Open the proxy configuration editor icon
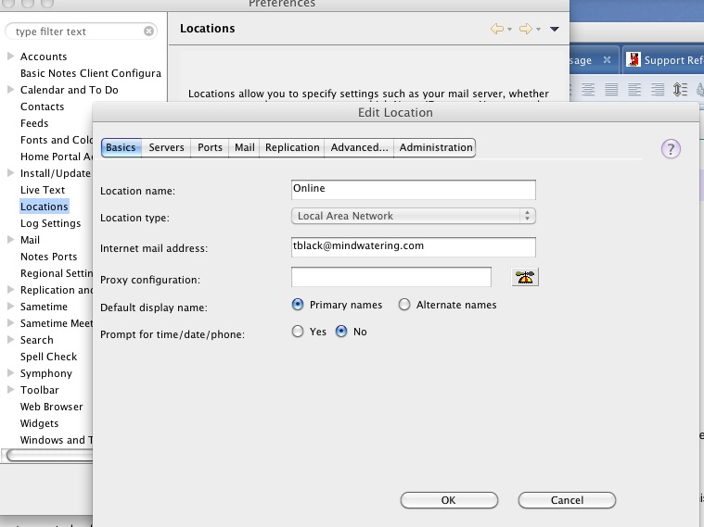The height and width of the screenshot is (527, 704). tap(526, 277)
